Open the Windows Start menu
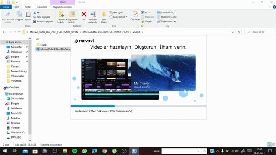 [x=5, y=151]
